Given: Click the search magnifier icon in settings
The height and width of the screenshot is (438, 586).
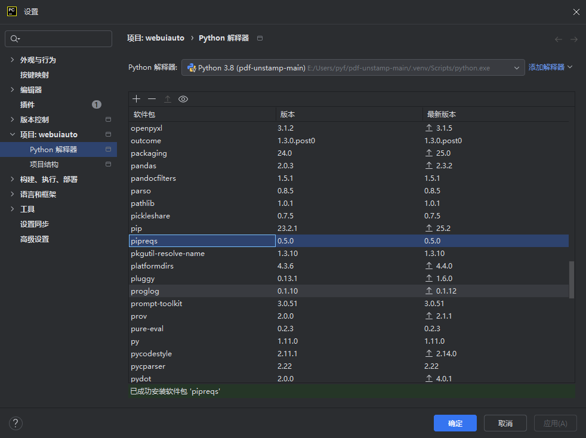Looking at the screenshot, I should (x=14, y=39).
